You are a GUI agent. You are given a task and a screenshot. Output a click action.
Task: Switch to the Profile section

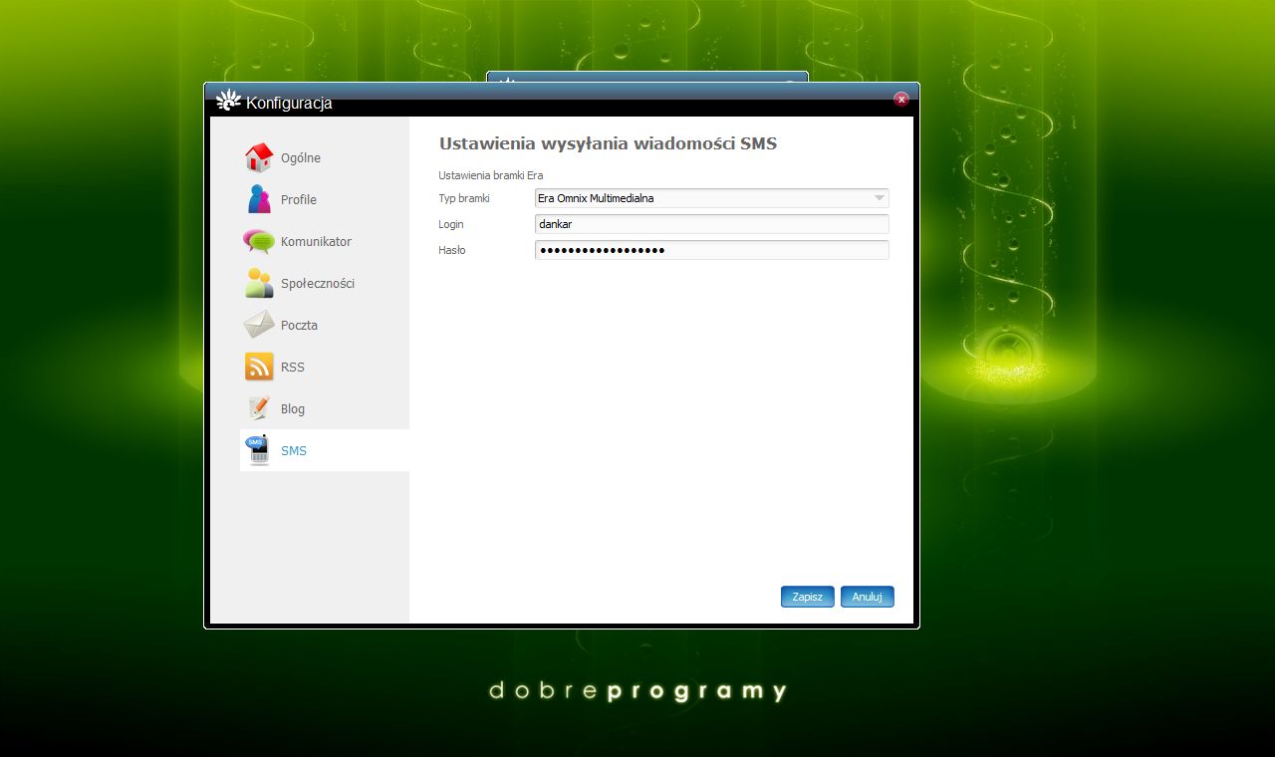click(x=299, y=200)
